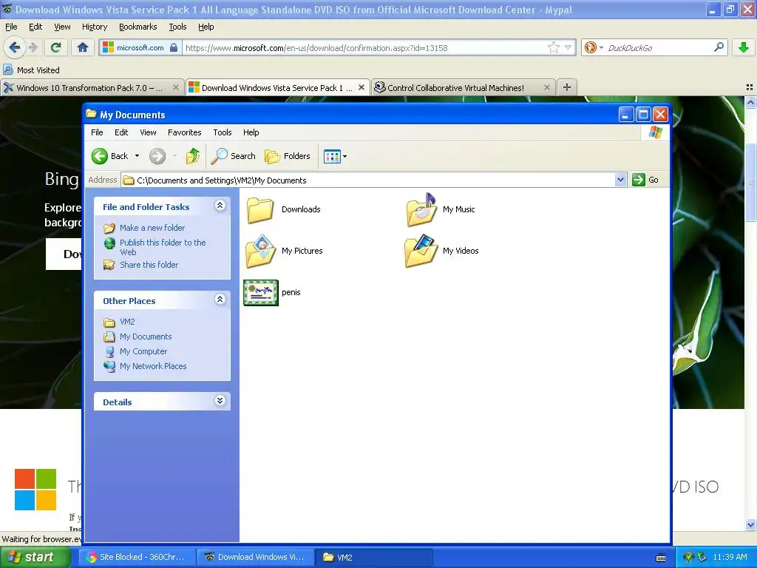757x568 pixels.
Task: Select the My Music folder icon
Action: click(x=421, y=209)
